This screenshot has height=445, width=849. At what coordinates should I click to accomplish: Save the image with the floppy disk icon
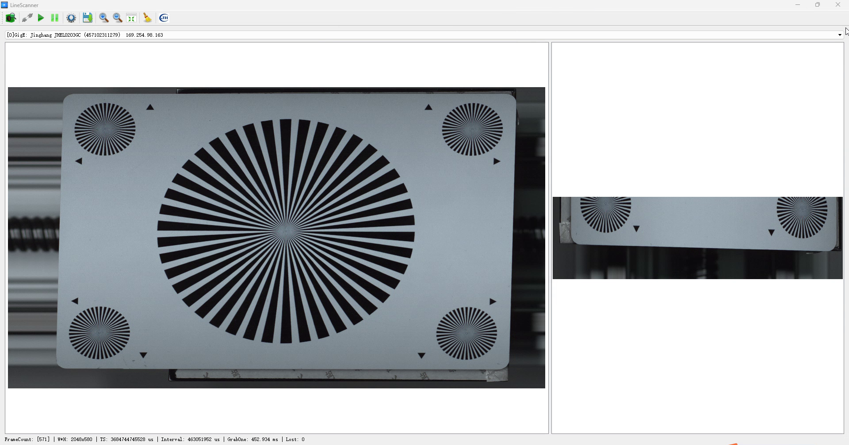88,18
